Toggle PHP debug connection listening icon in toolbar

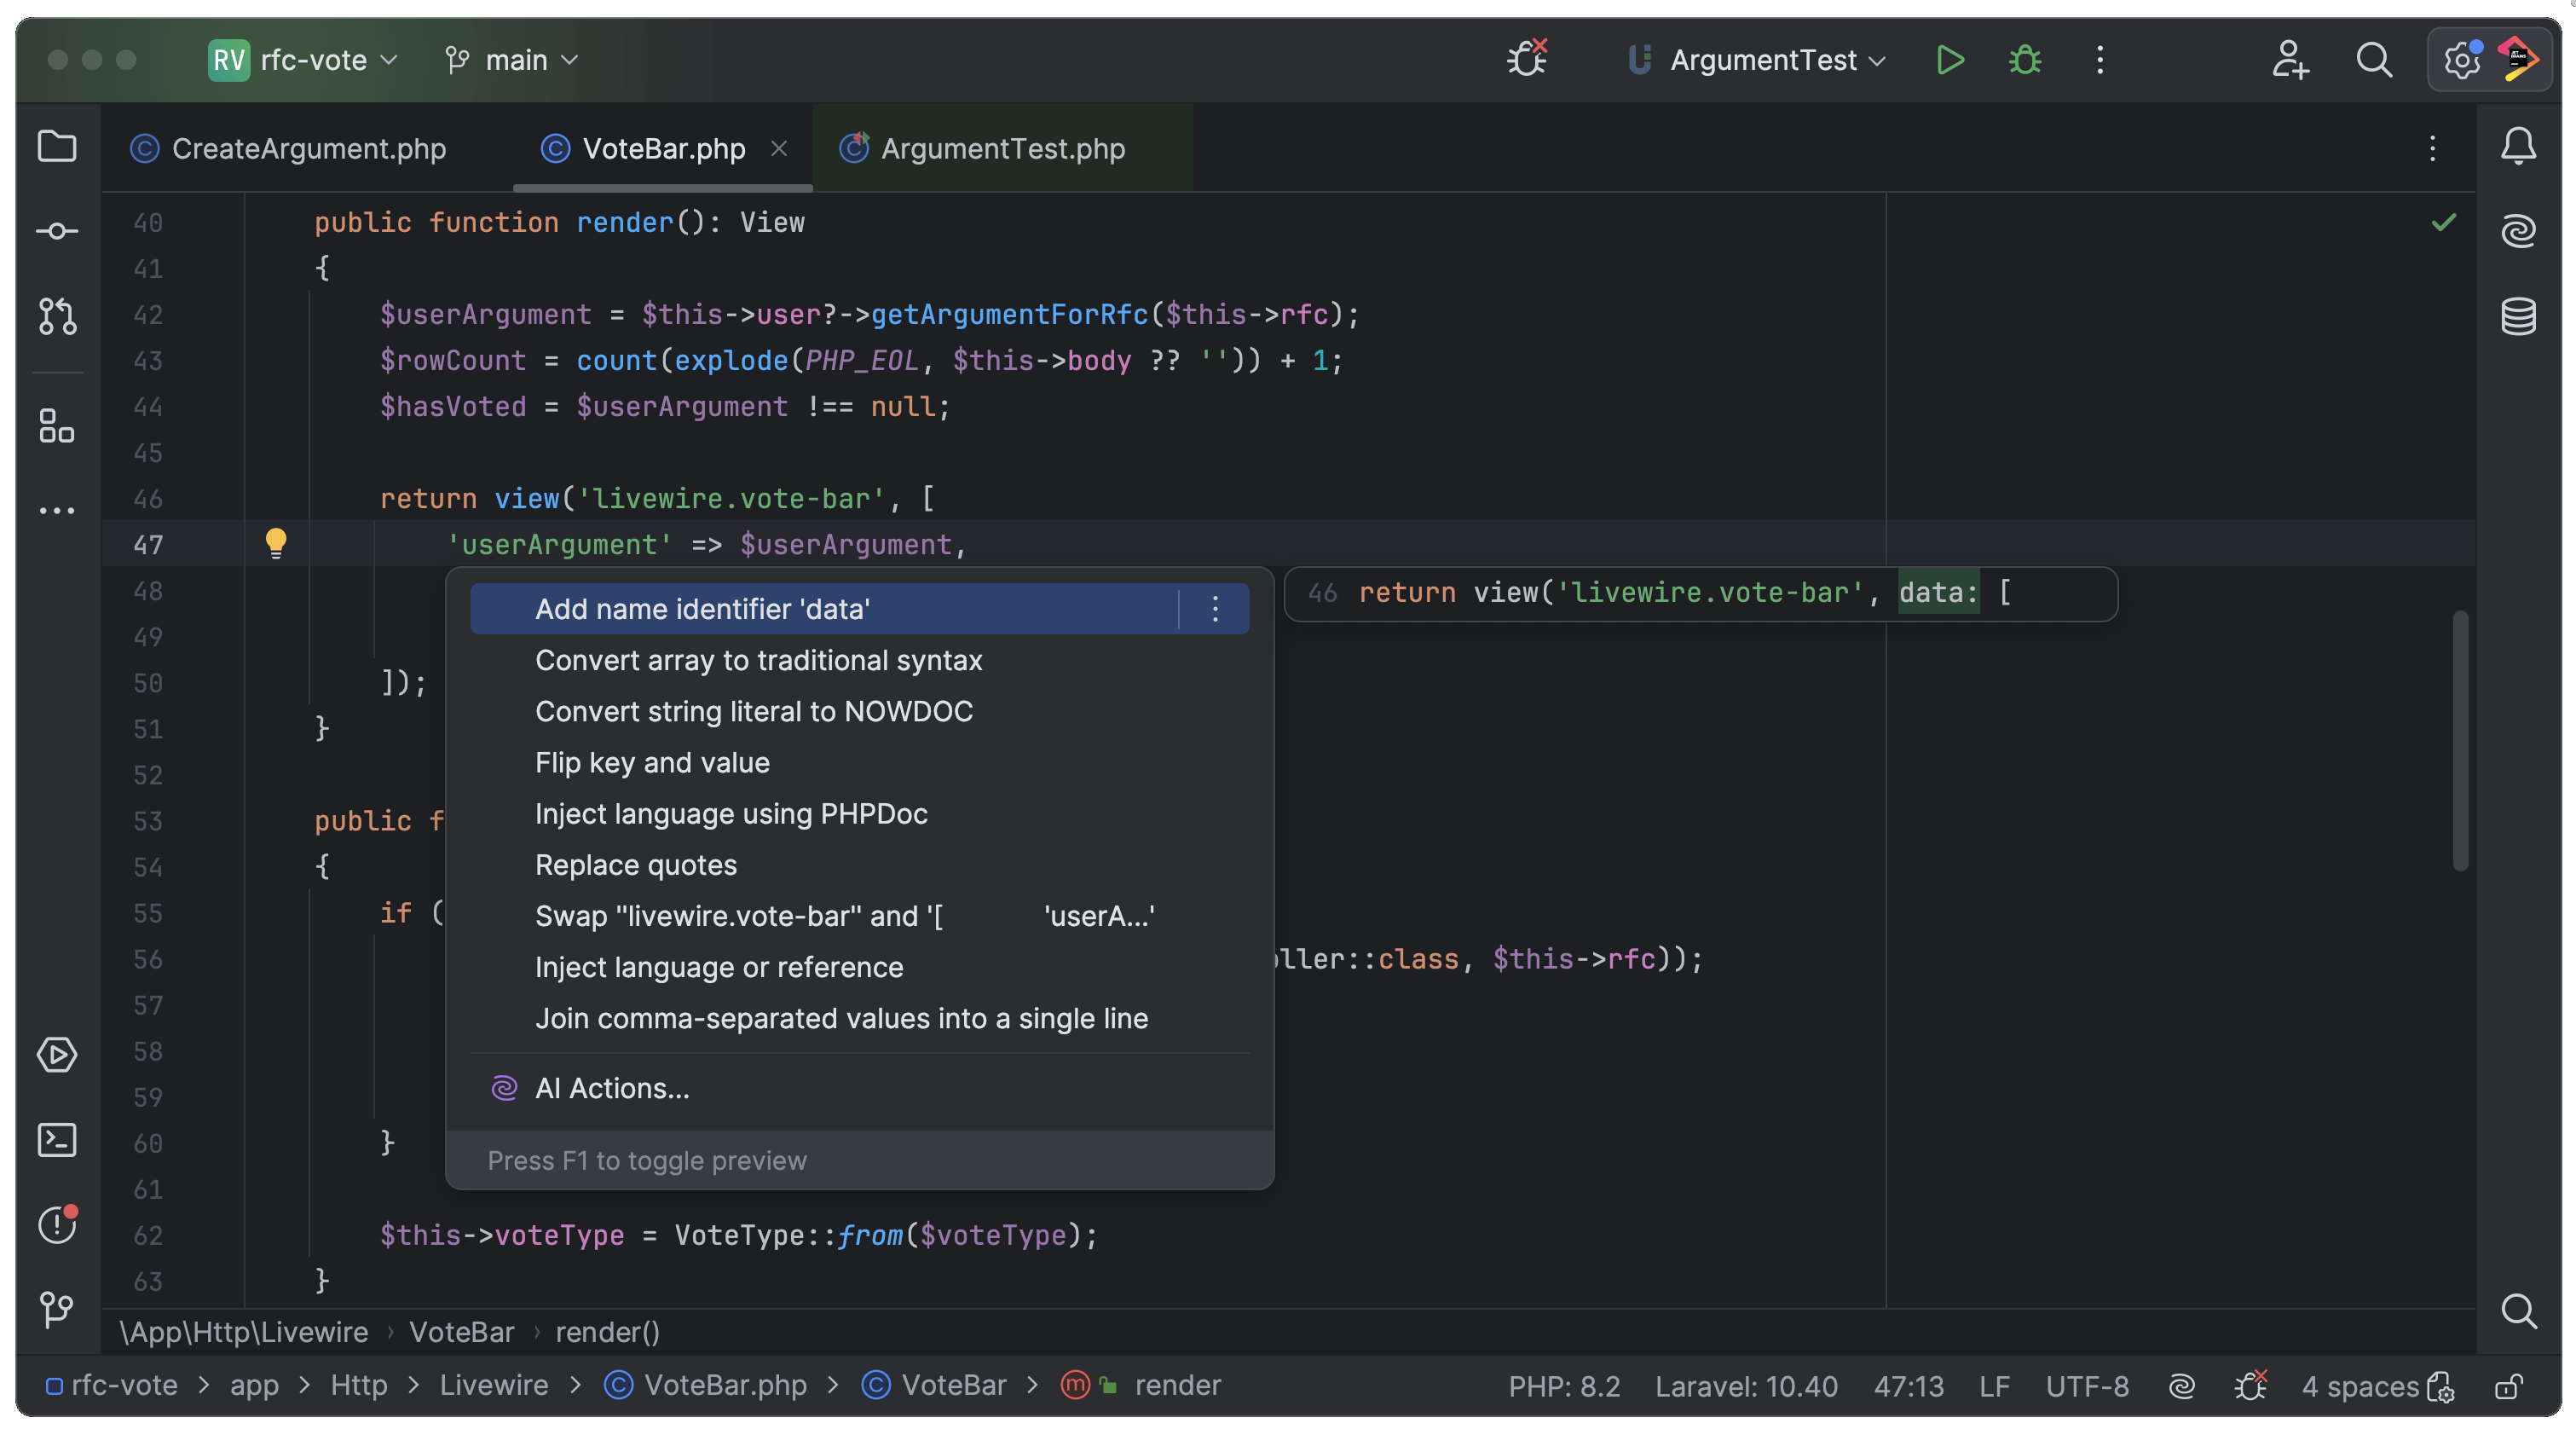click(1527, 60)
